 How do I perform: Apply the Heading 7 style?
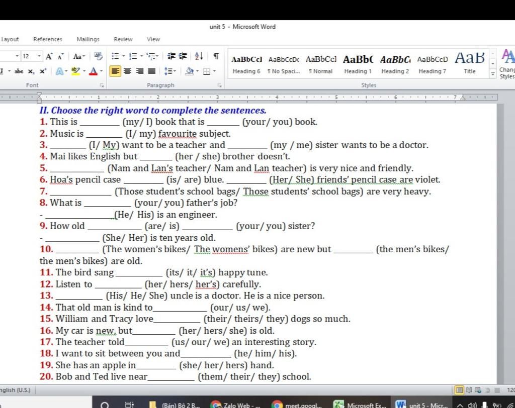(433, 64)
